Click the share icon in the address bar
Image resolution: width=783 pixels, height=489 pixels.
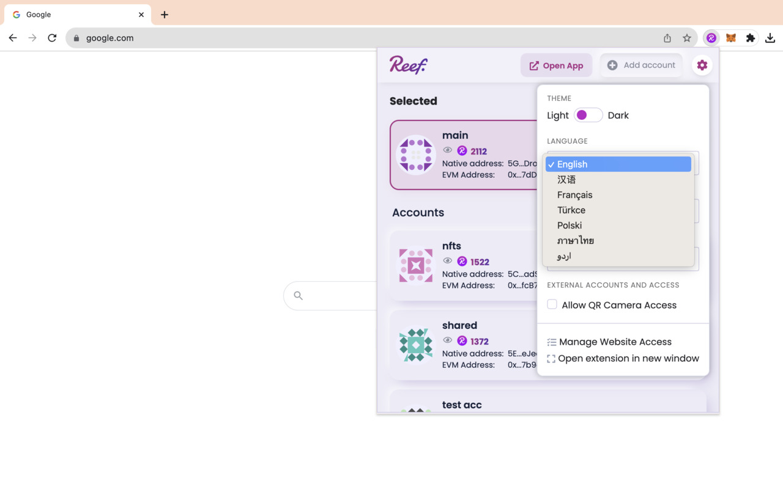(667, 37)
